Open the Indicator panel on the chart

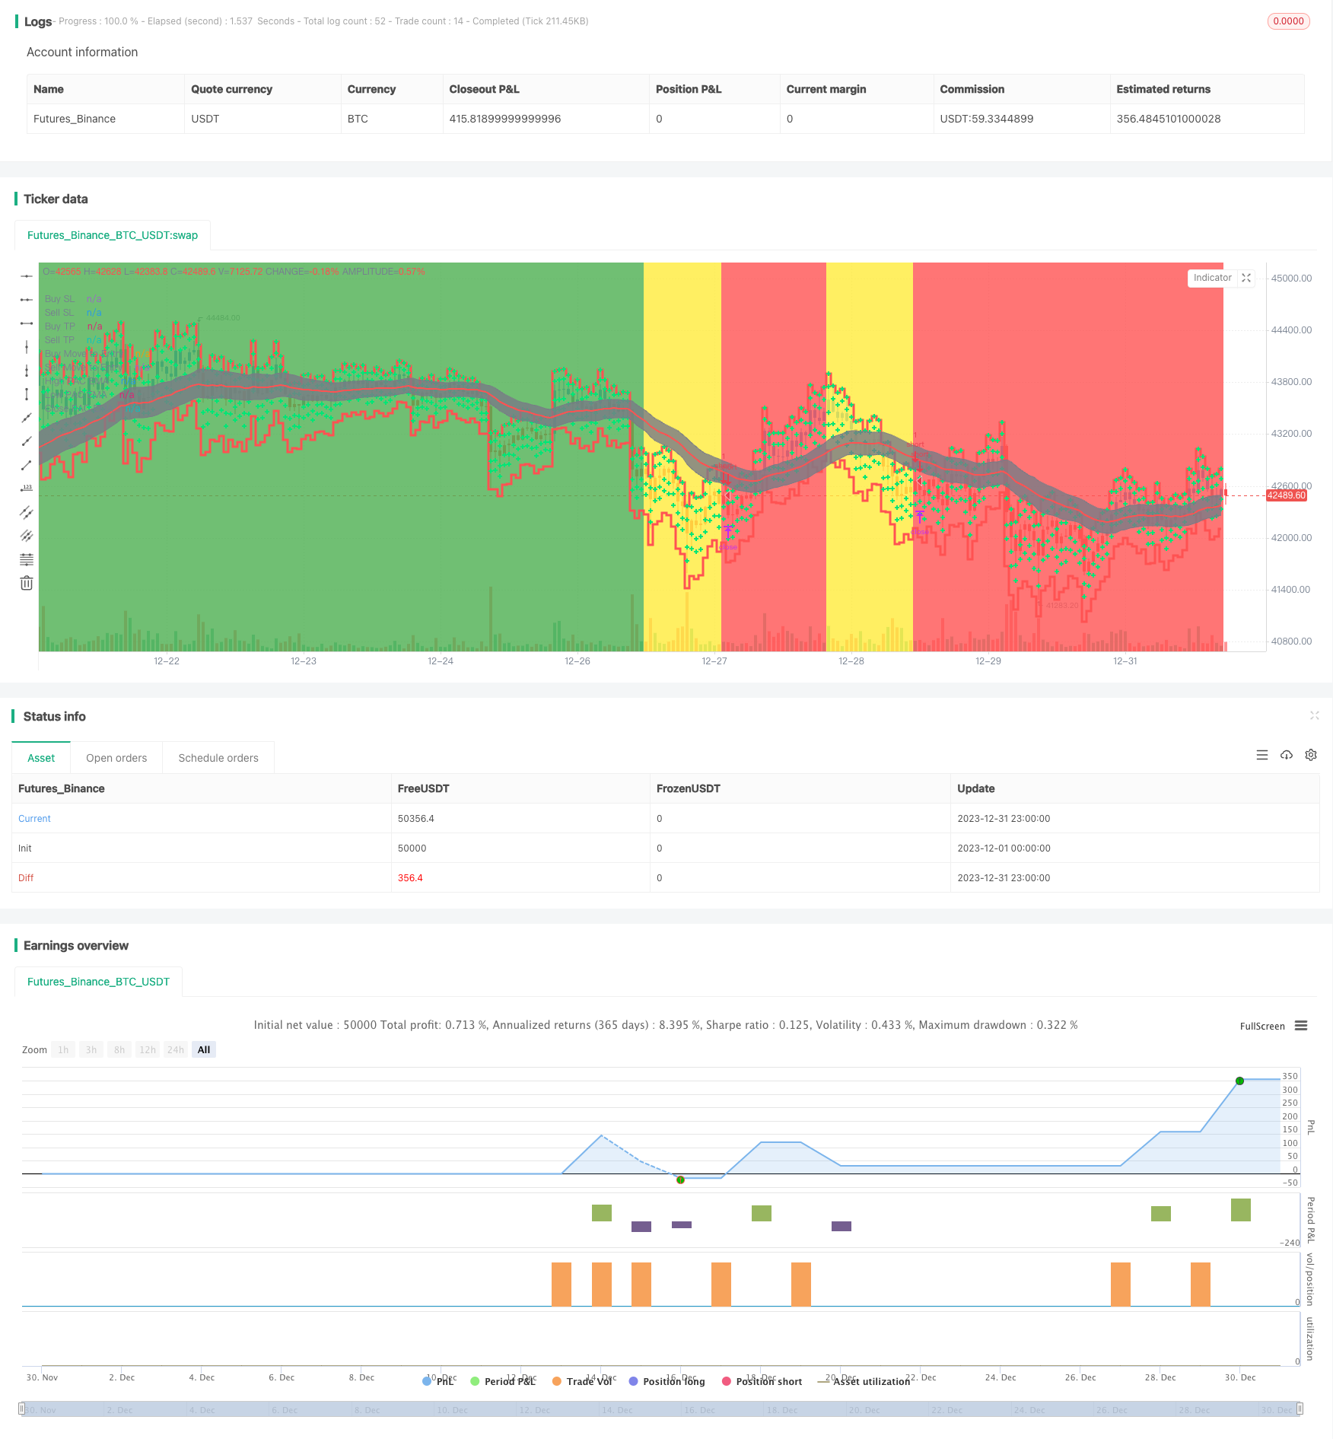[x=1212, y=278]
